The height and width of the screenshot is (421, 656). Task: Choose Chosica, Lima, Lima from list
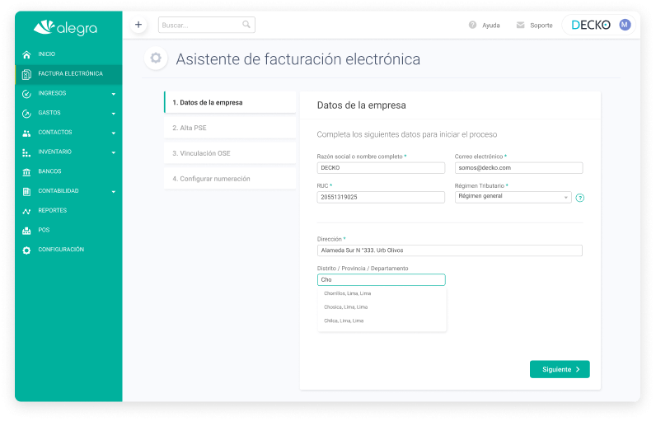click(346, 307)
